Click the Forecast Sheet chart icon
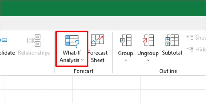Viewport: 206px width, 103px height. click(98, 40)
